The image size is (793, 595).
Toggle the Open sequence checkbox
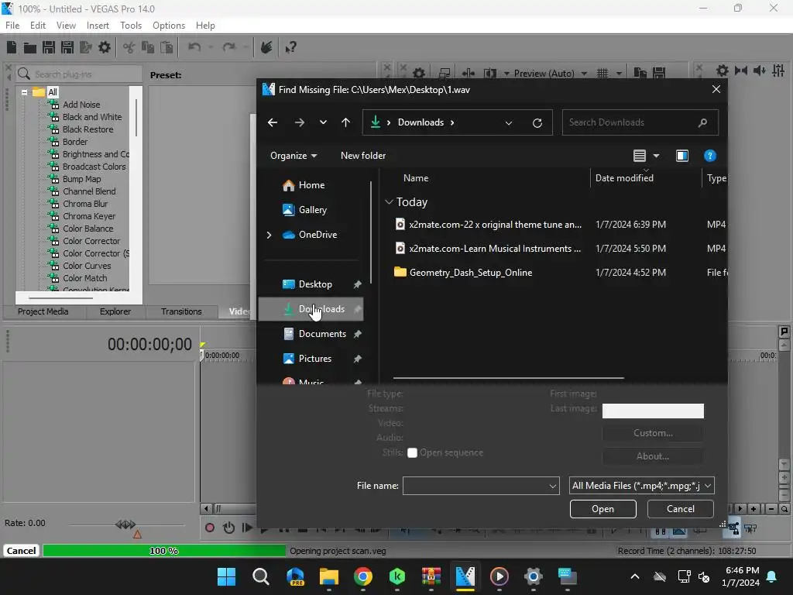(x=412, y=452)
